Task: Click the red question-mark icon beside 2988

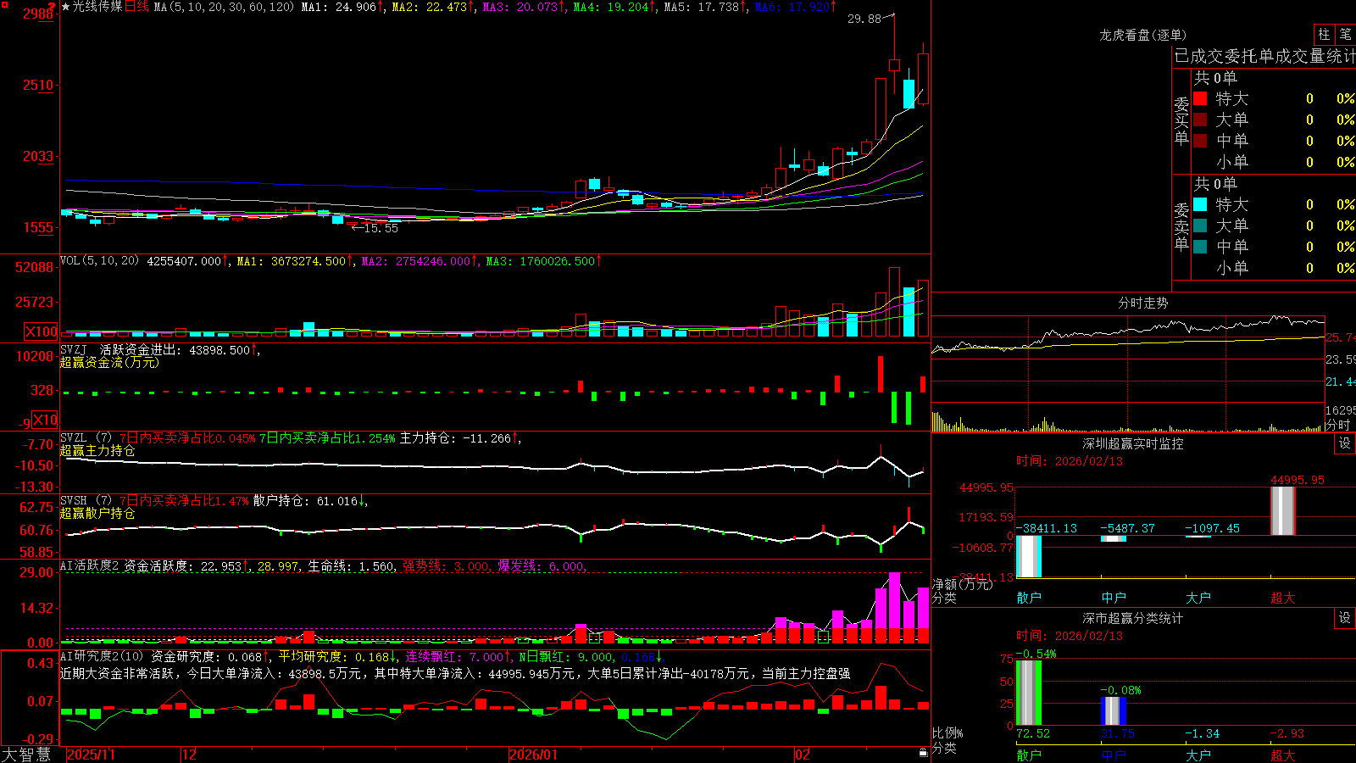Action: point(53,8)
